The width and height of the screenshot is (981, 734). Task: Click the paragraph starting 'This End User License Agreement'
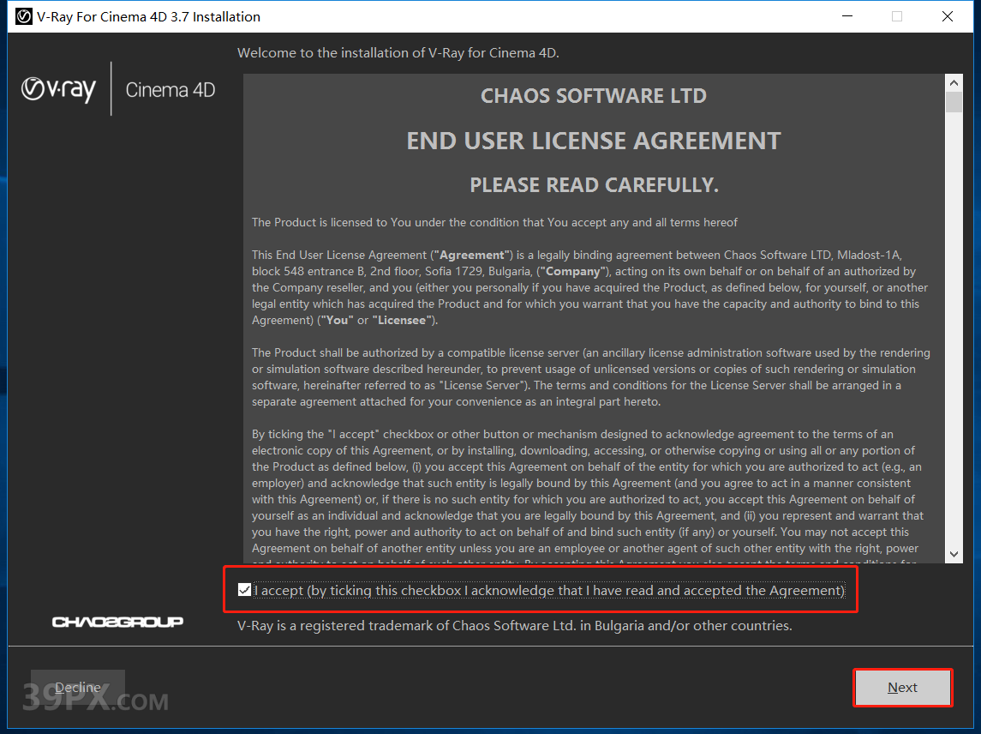[590, 287]
